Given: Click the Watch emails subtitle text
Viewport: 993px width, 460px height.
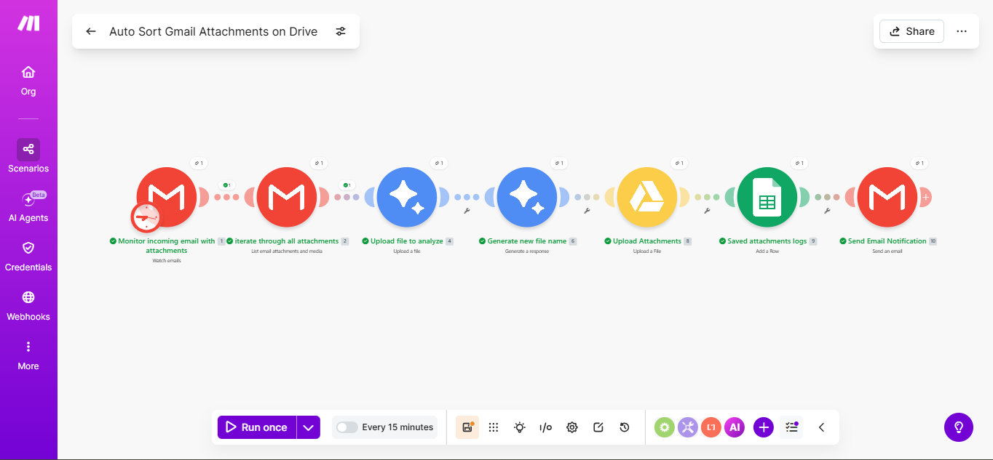Looking at the screenshot, I should click(x=167, y=260).
